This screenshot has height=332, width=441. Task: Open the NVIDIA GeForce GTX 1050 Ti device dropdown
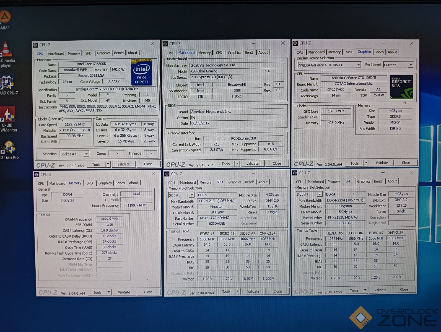[x=358, y=65]
